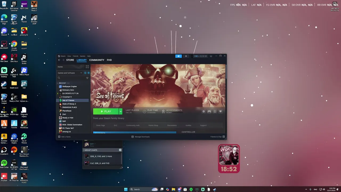Launch Discord from the desktop
Screen dimensions: 341x192
coord(4,32)
